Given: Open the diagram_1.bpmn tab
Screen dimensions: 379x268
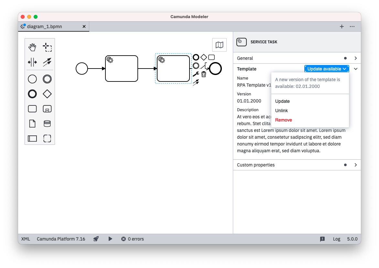Looking at the screenshot, I should click(44, 27).
